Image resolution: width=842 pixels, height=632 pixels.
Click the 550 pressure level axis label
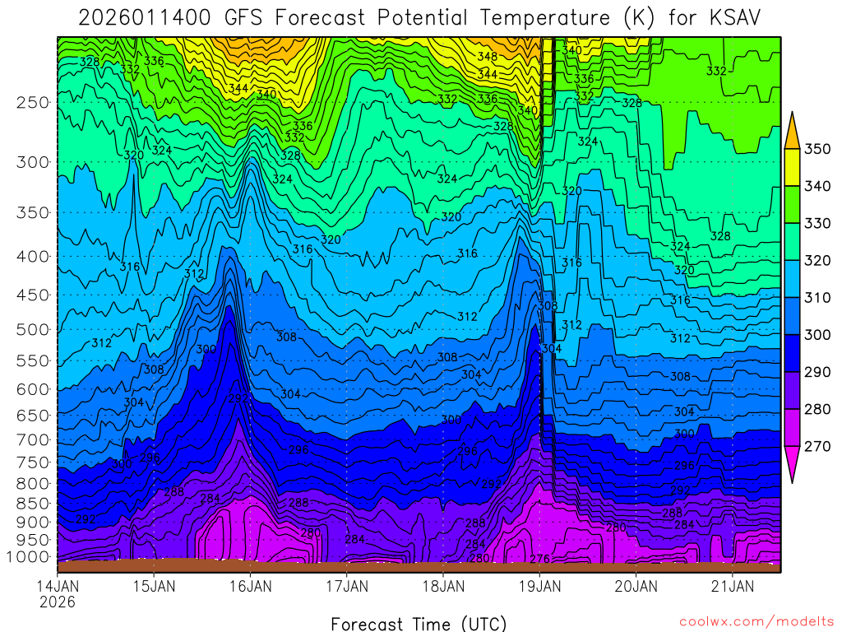[x=33, y=360]
